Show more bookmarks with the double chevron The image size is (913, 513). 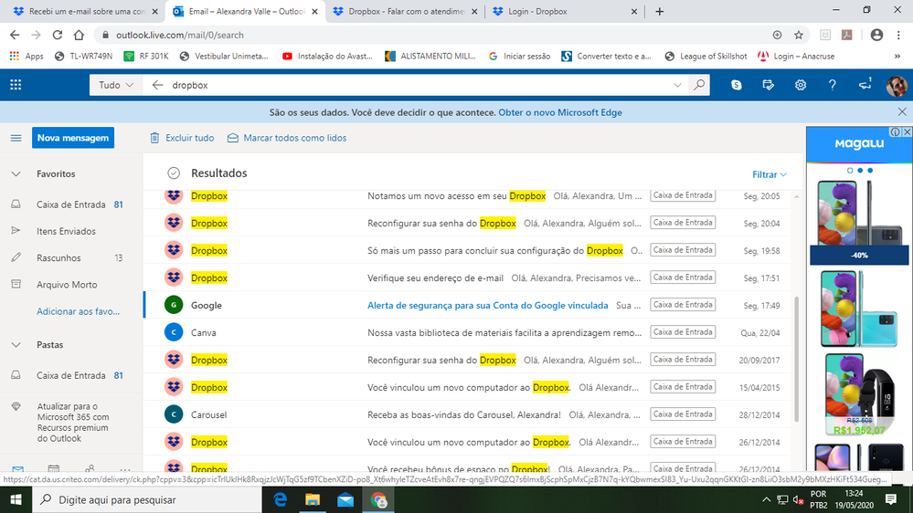897,57
